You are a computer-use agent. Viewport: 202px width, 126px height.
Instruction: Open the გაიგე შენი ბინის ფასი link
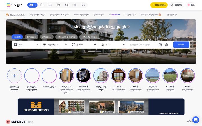[59, 15]
